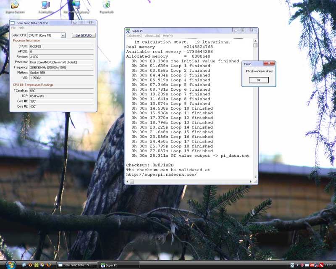Click the network tray icon next to ATI
Viewport: 336px width, 269px height.
[317, 265]
